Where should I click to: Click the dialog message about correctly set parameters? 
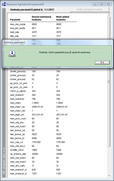[x=65, y=52]
